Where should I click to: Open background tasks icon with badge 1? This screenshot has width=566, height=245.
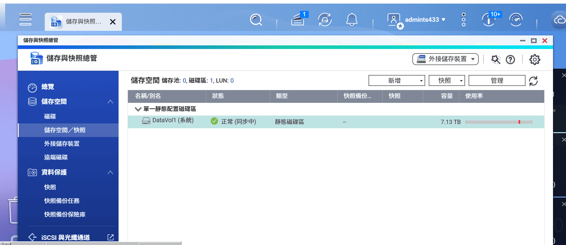(x=298, y=20)
